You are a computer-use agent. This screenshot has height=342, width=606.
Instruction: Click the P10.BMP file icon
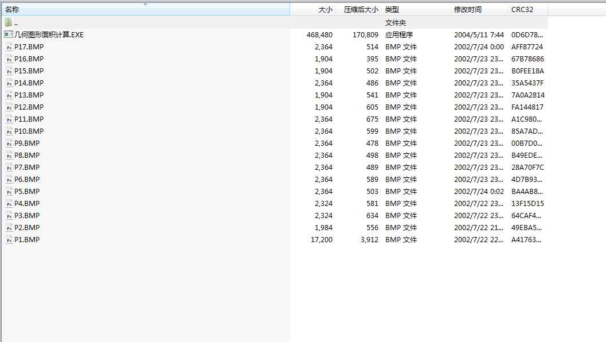tap(9, 131)
